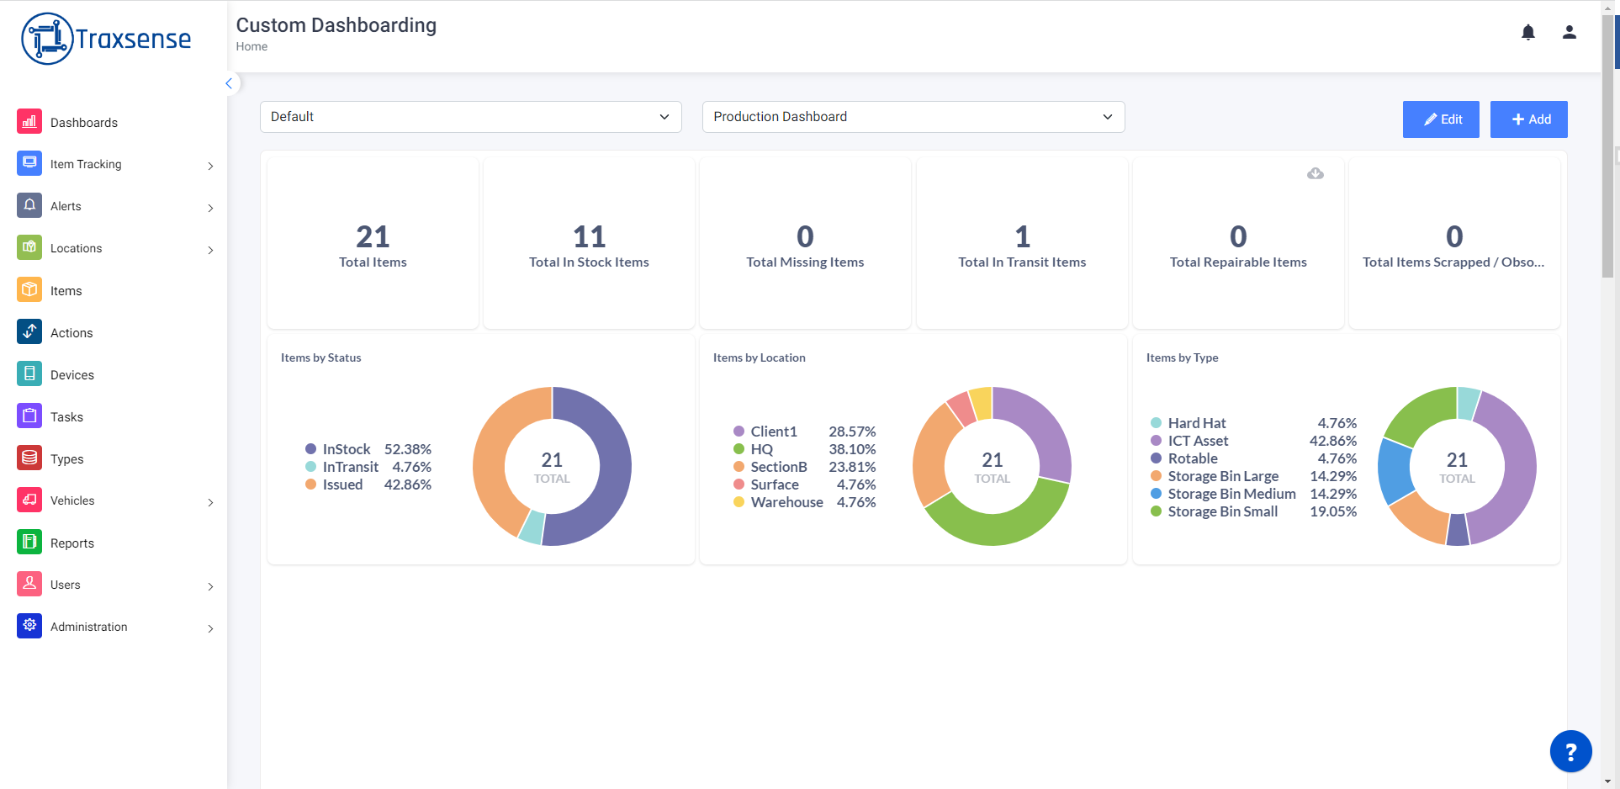
Task: Toggle HQ legend entry in location chart
Action: pyautogui.click(x=804, y=449)
